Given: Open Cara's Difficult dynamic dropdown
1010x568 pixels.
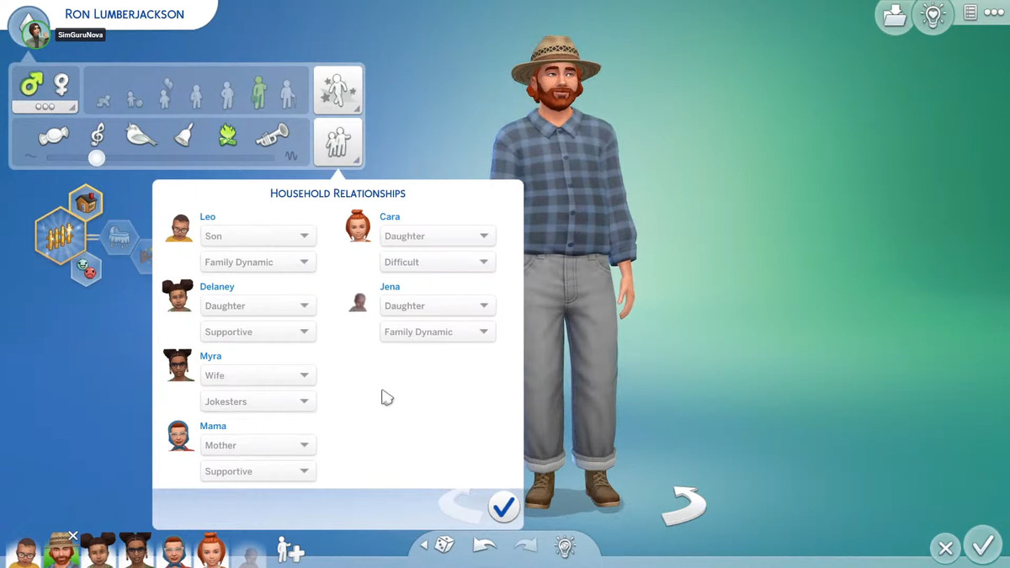Looking at the screenshot, I should point(438,263).
